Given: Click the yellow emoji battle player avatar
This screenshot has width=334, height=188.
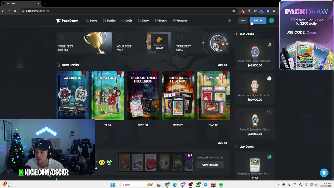Looking at the screenshot, I should [102, 162].
